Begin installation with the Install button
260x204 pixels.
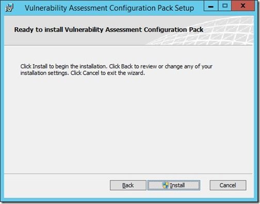pyautogui.click(x=174, y=185)
